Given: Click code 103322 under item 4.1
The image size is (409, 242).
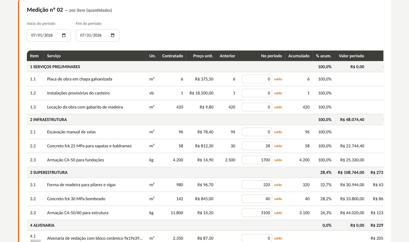Looking at the screenshot, I should (x=35, y=241).
